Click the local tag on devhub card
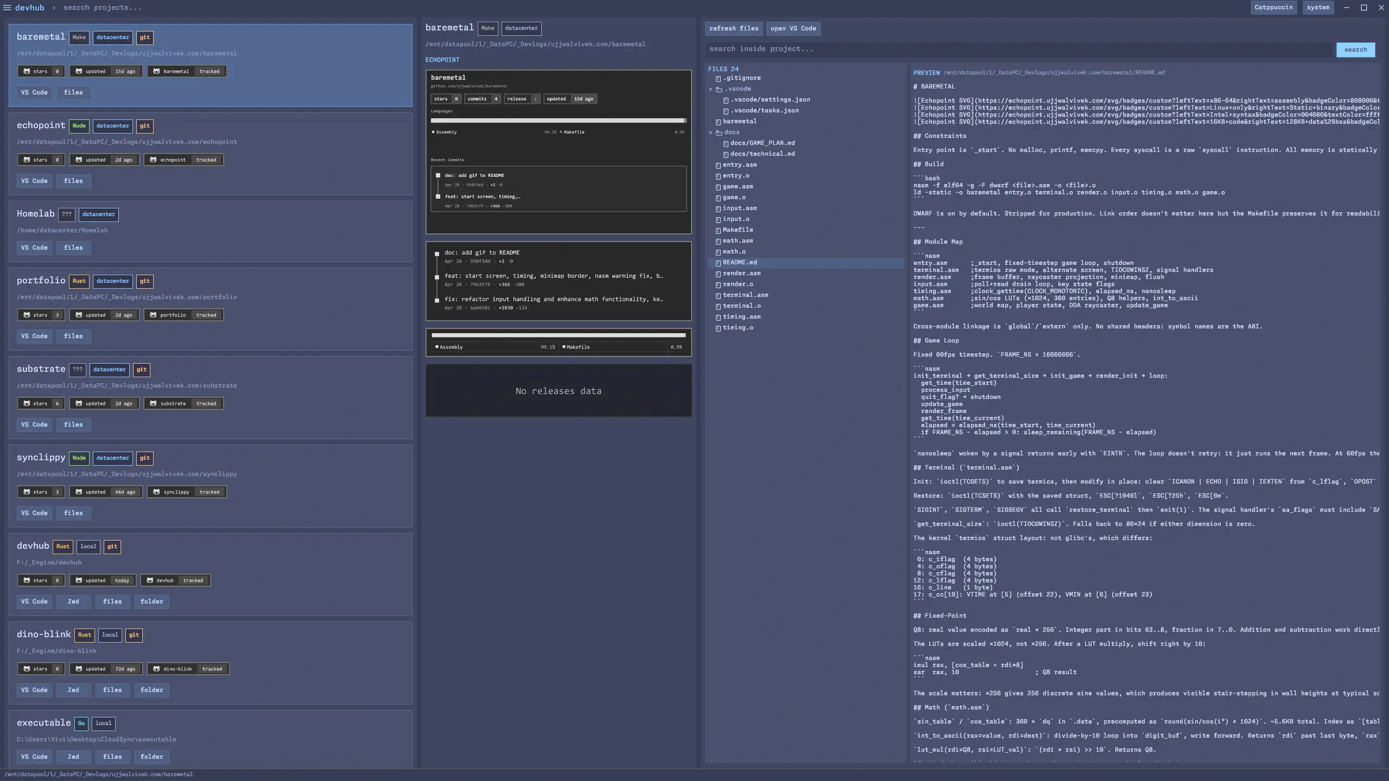Viewport: 1389px width, 781px height. (x=88, y=547)
